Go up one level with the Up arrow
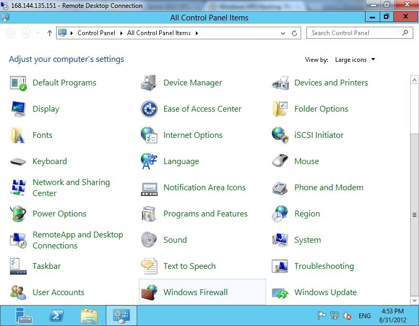Image resolution: width=419 pixels, height=326 pixels. point(50,33)
